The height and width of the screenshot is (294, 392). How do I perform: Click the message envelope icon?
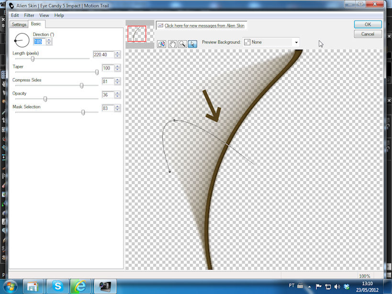(x=160, y=25)
